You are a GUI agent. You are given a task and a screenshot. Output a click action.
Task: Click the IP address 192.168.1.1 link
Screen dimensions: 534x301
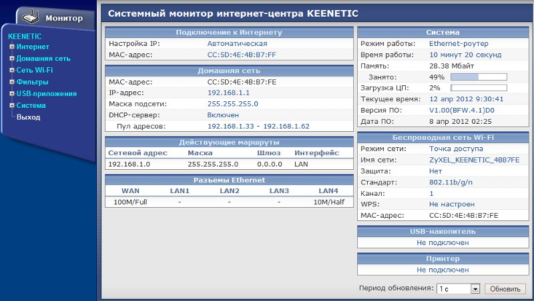coord(228,93)
